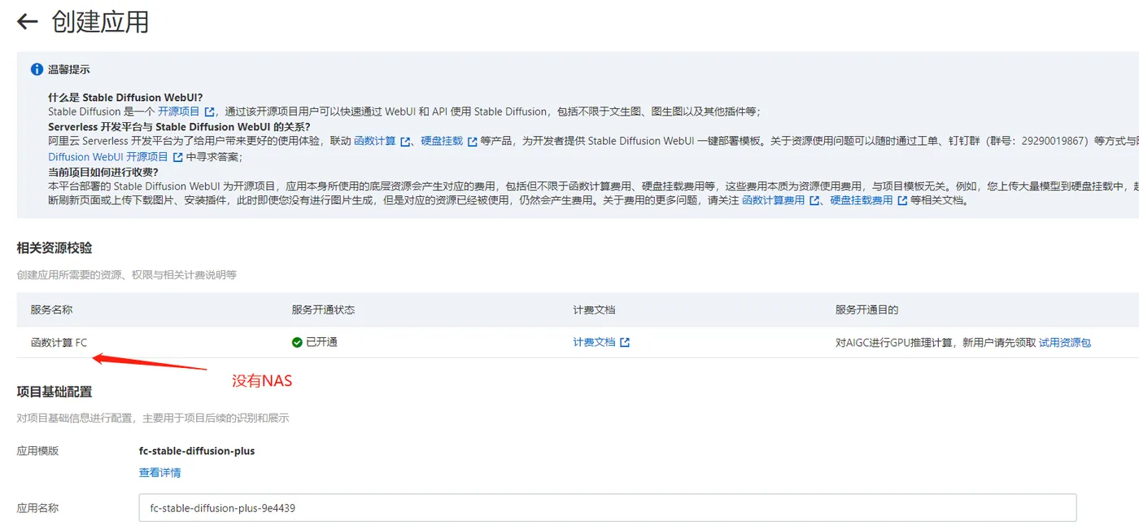Viewport: 1139px width, 530px height.
Task: Select the 函数计算 FC service name cell
Action: pyautogui.click(x=59, y=343)
